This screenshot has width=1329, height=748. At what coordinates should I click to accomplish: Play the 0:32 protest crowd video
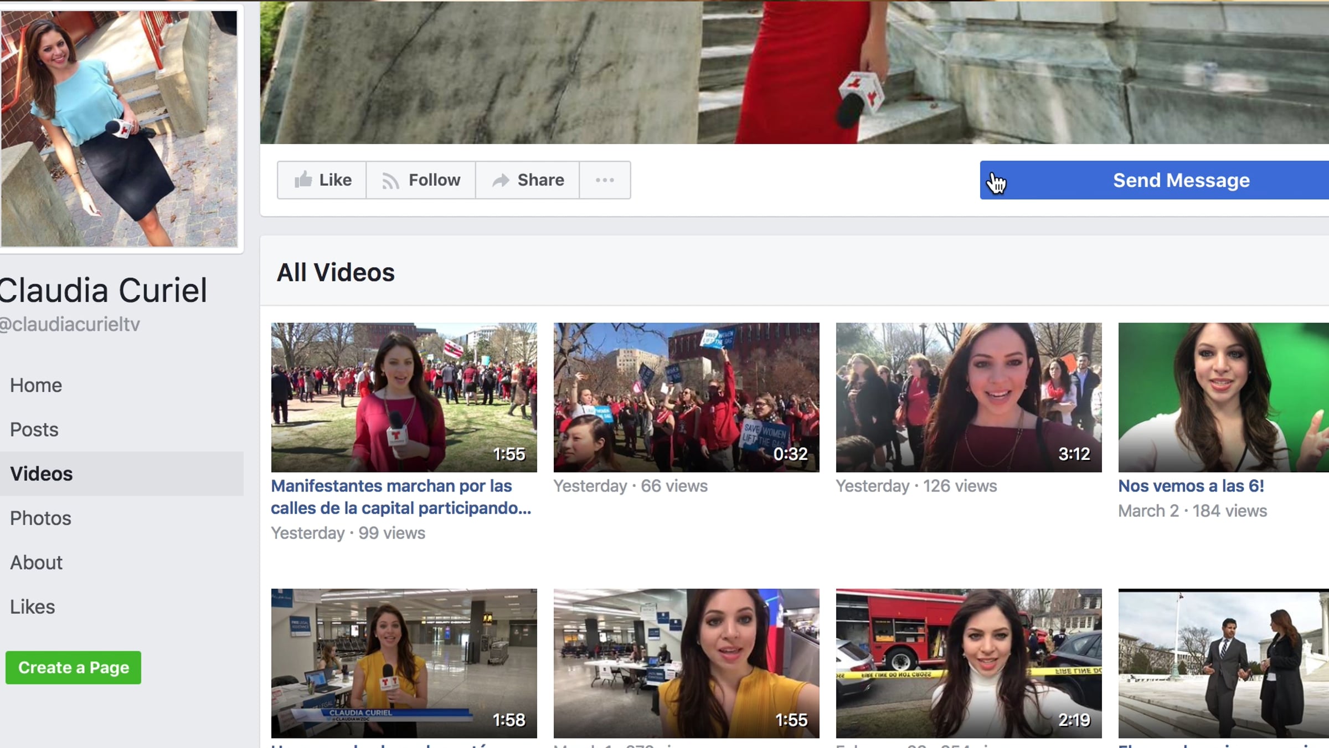click(x=686, y=397)
